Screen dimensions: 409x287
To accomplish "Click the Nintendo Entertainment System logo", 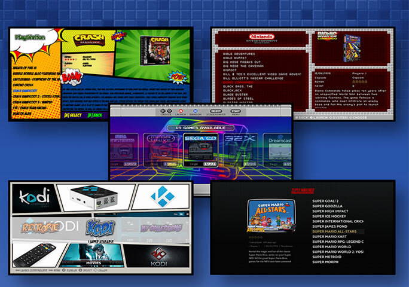I will tap(262, 38).
